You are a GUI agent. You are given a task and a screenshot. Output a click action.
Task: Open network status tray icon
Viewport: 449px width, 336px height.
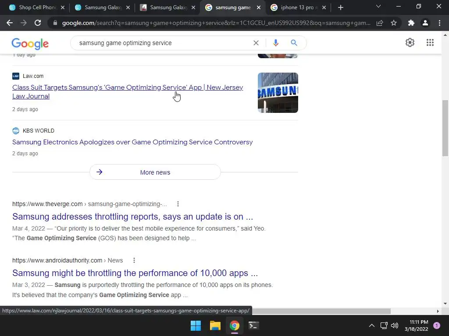coord(384,325)
